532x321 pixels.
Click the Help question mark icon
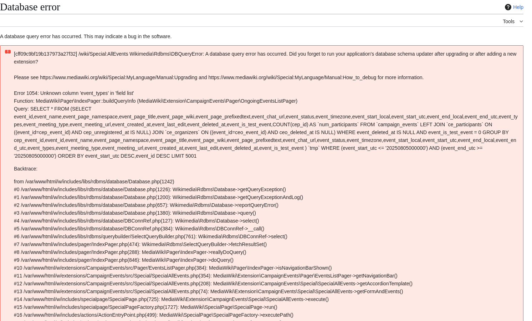(x=508, y=7)
